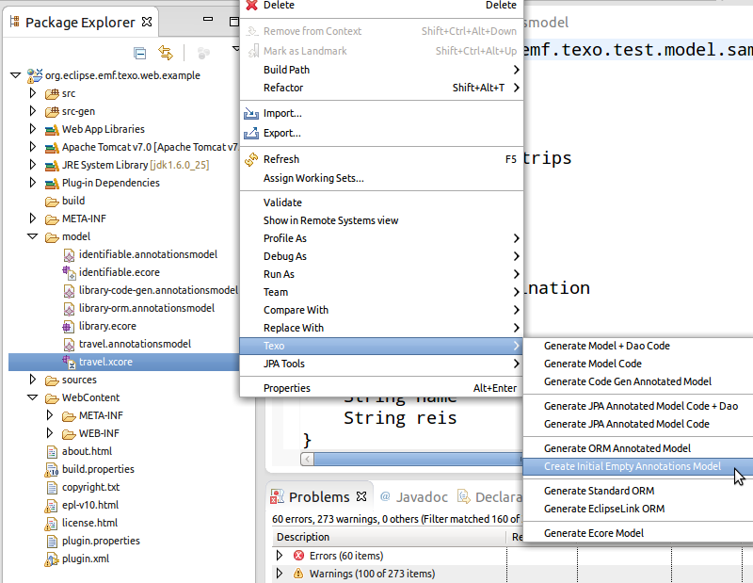Screen dimensions: 753x583
Task: Click the Web App Libraries icon
Action: (x=52, y=130)
